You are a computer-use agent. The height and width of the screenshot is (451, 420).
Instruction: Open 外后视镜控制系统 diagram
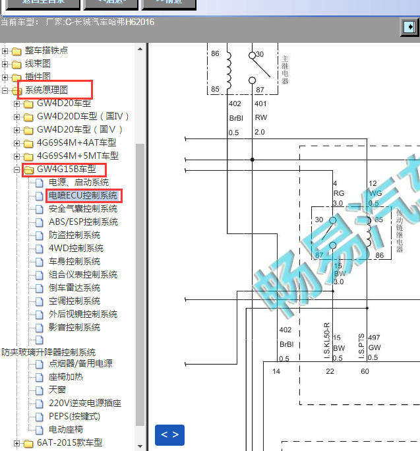coord(83,314)
